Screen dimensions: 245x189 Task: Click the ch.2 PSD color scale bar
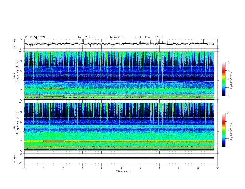tap(224, 130)
